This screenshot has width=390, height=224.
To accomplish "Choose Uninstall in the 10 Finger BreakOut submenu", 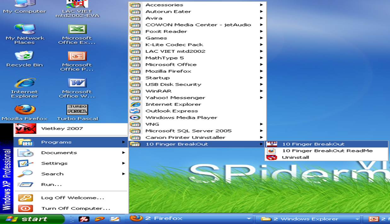I will point(327,157).
